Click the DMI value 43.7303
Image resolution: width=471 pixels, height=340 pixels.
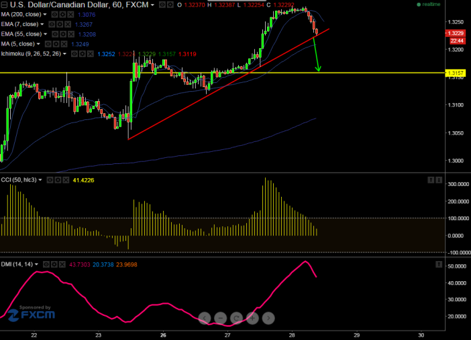point(80,265)
